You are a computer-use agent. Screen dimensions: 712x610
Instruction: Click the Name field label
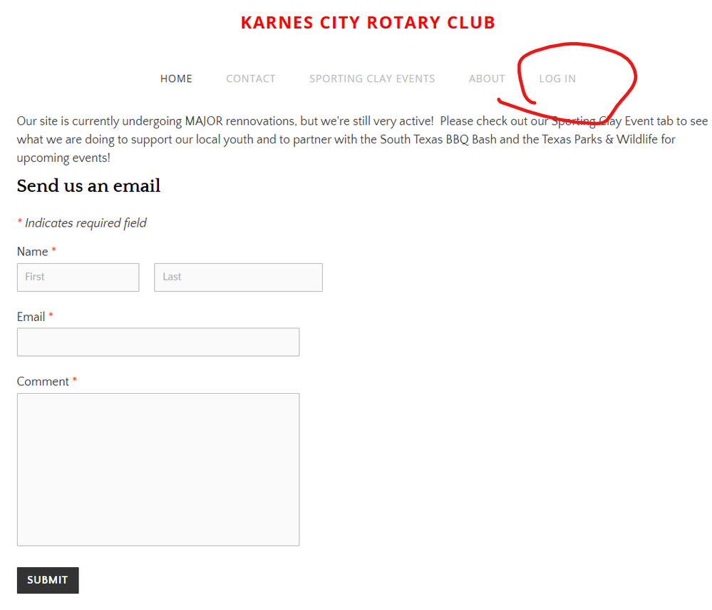click(32, 251)
